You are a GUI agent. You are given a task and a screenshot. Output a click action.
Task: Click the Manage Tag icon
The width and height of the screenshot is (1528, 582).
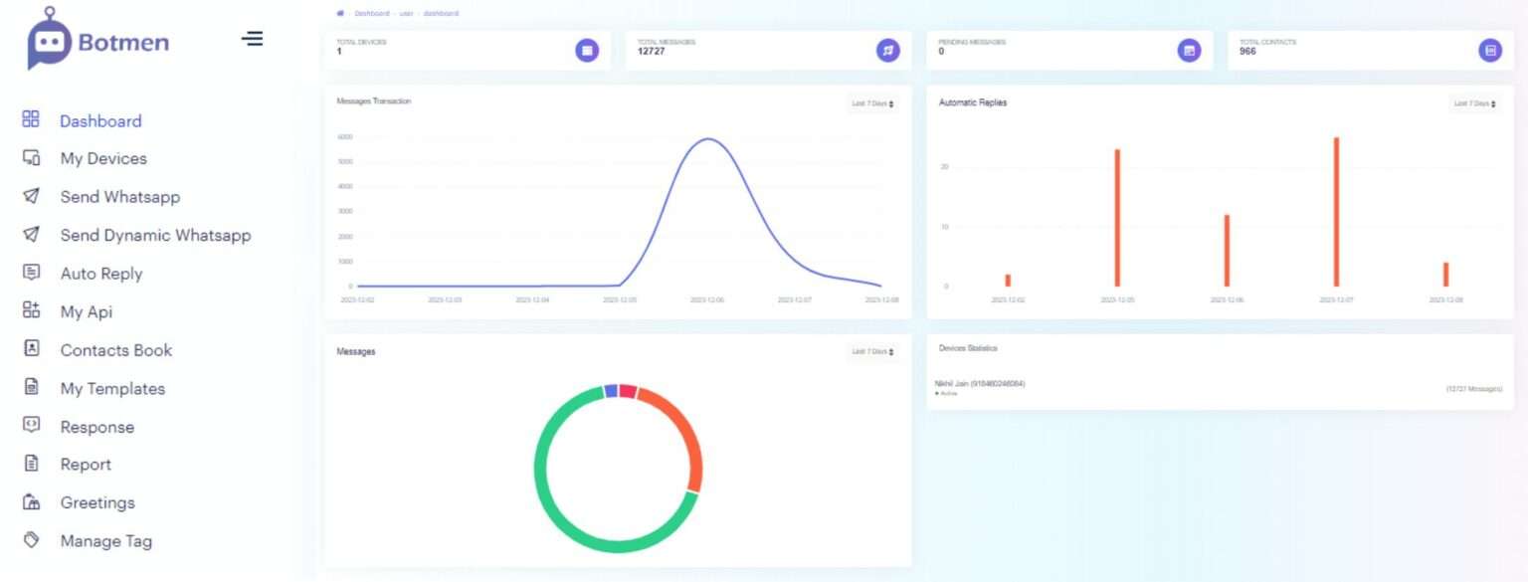point(31,540)
